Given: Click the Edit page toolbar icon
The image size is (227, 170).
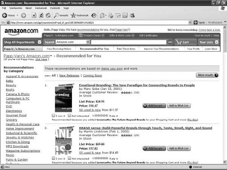Looking at the screenshot, I should point(118,15).
